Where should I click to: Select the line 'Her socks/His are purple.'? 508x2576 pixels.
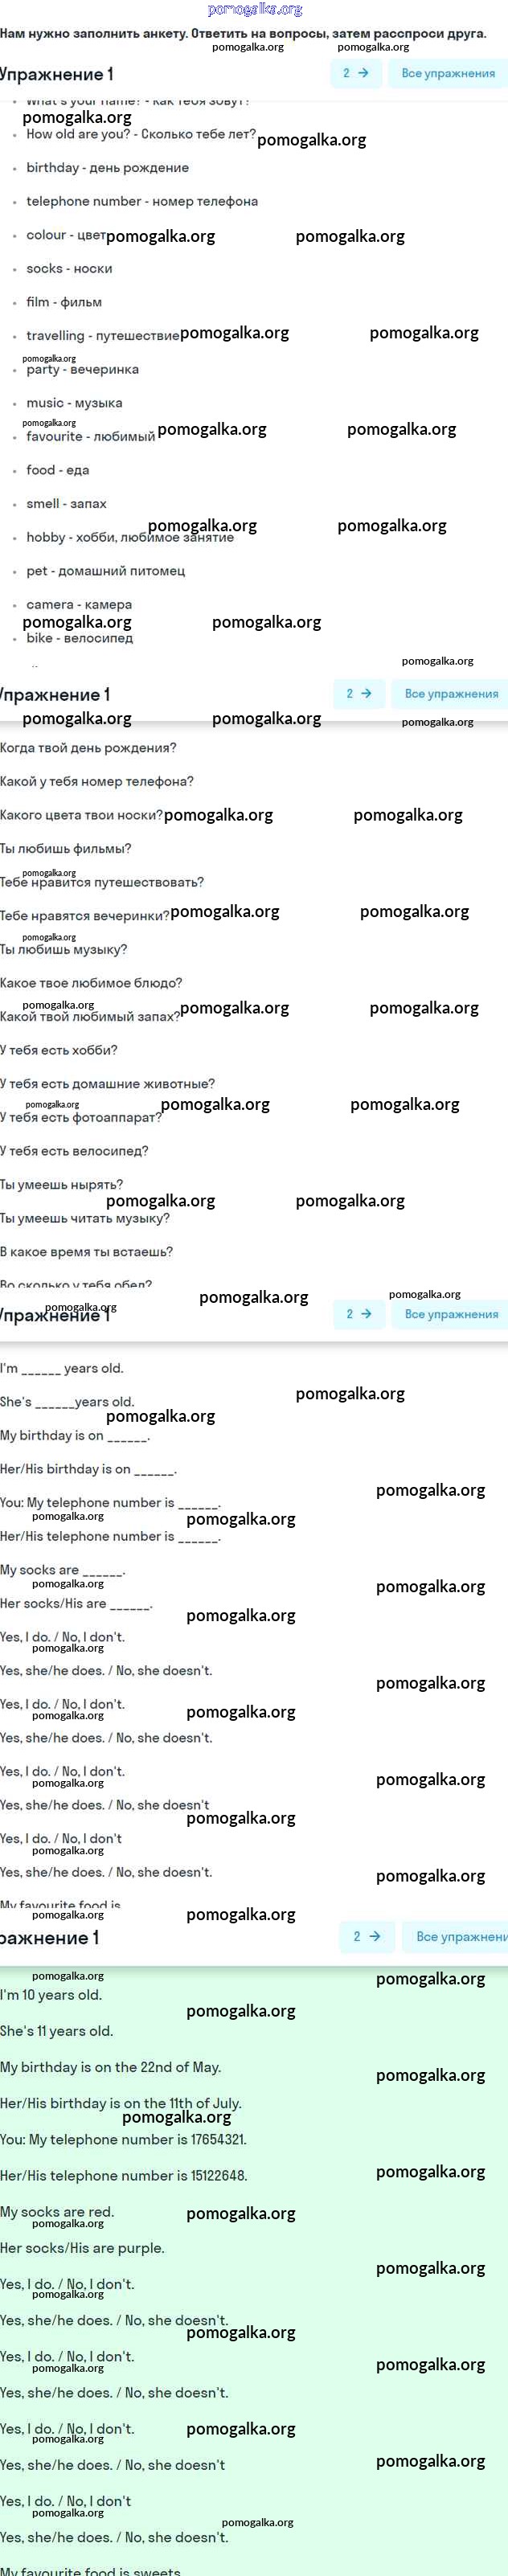pyautogui.click(x=82, y=2247)
